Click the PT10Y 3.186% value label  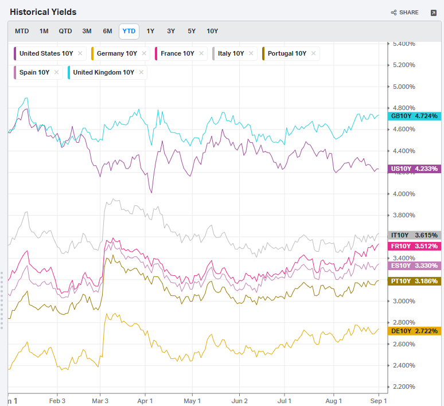(x=414, y=281)
